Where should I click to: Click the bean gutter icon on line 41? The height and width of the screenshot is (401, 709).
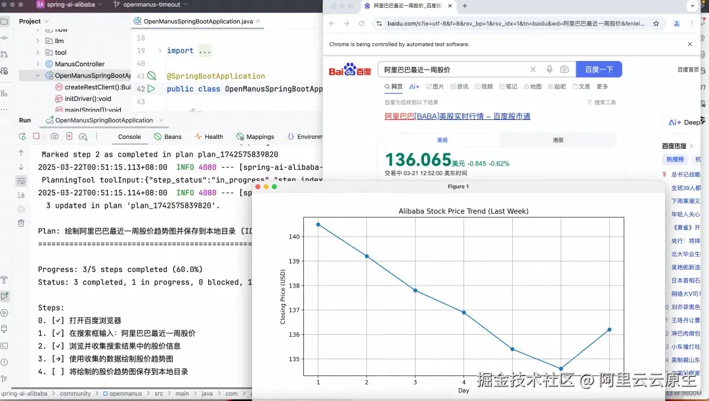(152, 76)
